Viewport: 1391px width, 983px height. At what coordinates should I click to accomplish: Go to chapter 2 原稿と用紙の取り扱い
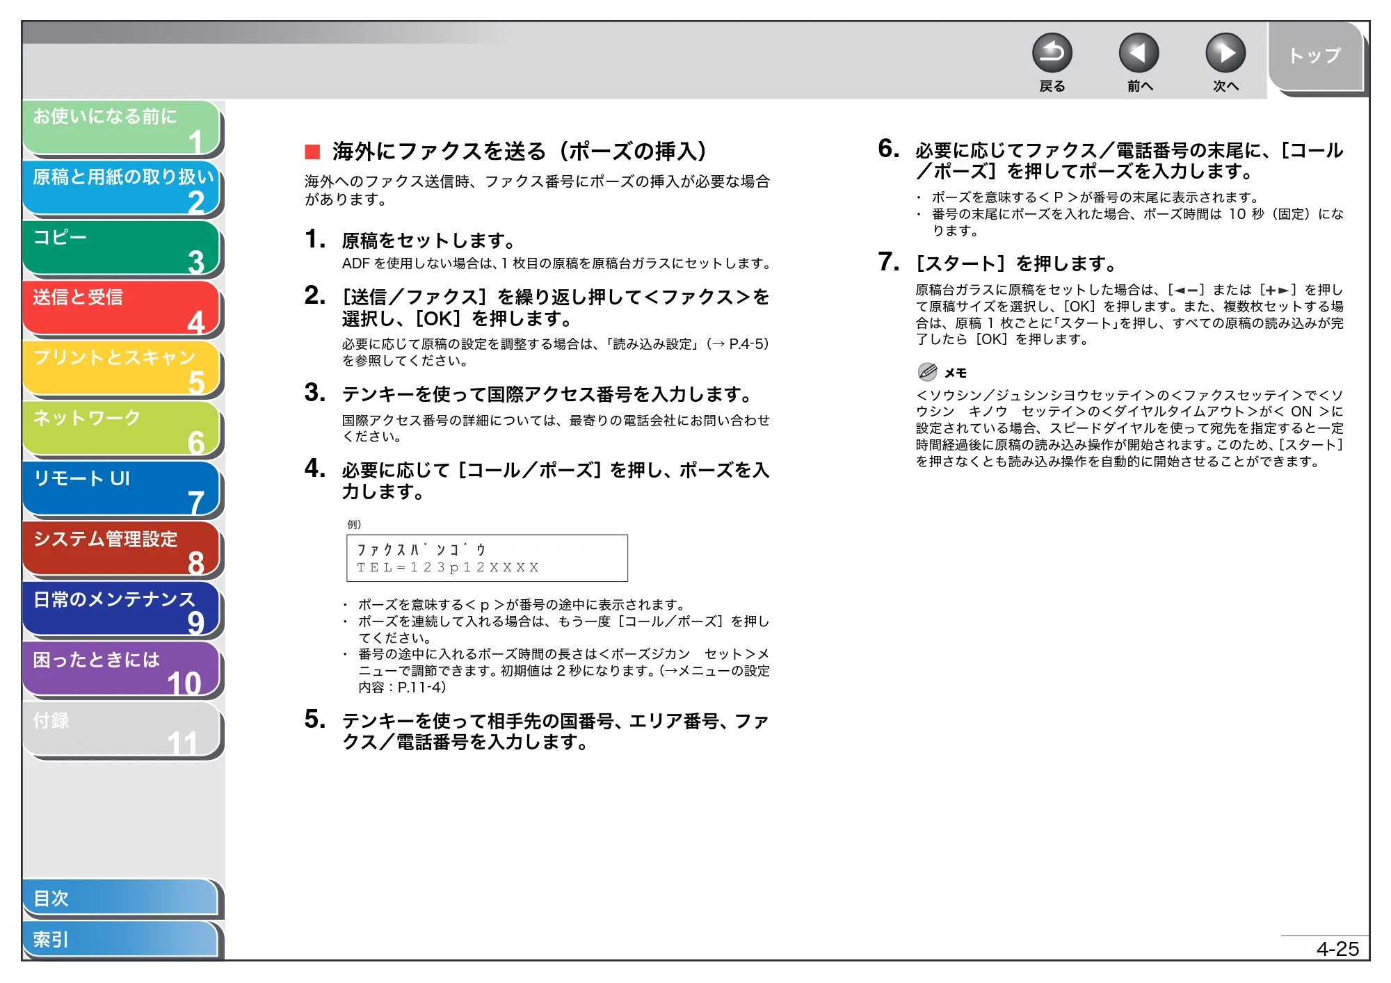[122, 188]
